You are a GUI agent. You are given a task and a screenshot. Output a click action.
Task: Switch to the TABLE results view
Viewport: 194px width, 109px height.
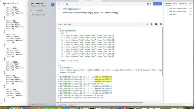click(x=60, y=24)
